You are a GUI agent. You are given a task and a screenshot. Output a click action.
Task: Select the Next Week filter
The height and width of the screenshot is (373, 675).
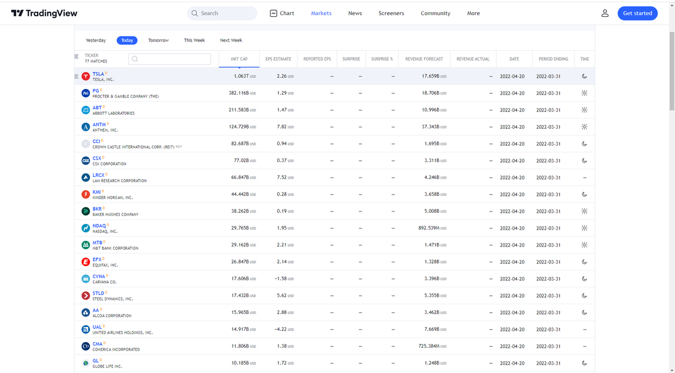[x=231, y=41]
